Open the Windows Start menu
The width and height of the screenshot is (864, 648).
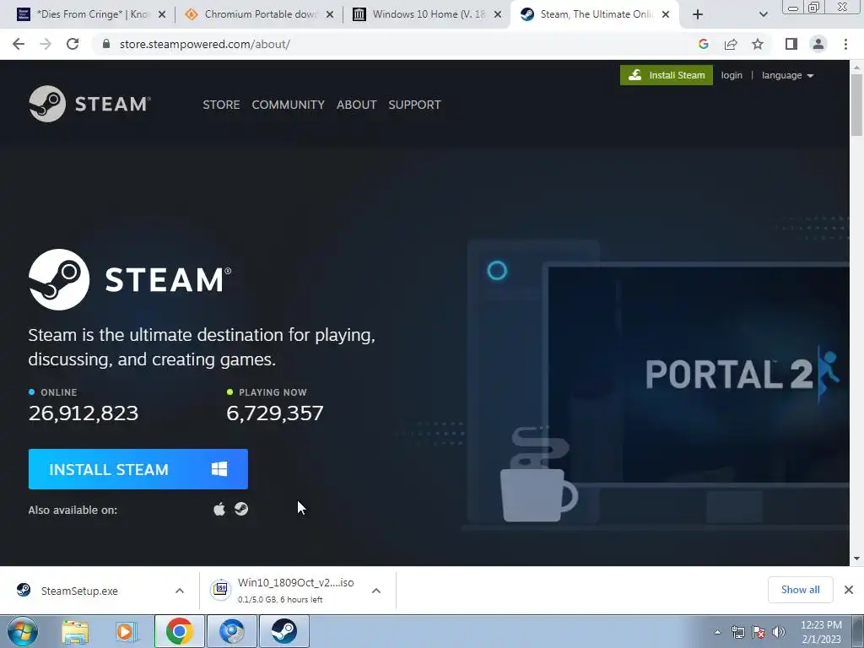pos(21,631)
